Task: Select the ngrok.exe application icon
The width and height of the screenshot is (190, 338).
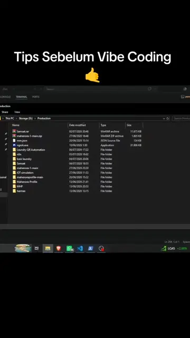Action: pyautogui.click(x=14, y=145)
